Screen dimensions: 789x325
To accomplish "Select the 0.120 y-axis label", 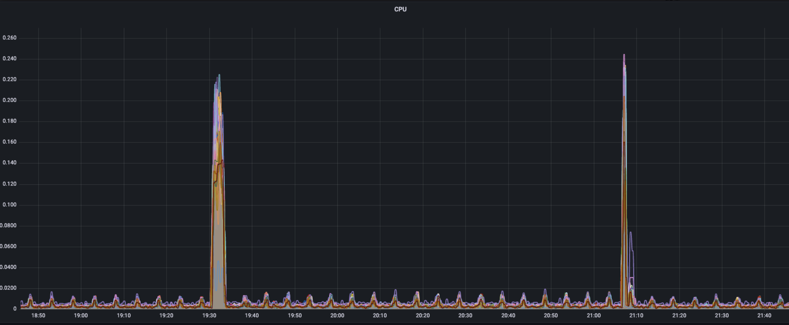I will (x=10, y=184).
